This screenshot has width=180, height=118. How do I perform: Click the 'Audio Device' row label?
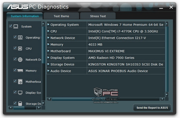[61, 71]
